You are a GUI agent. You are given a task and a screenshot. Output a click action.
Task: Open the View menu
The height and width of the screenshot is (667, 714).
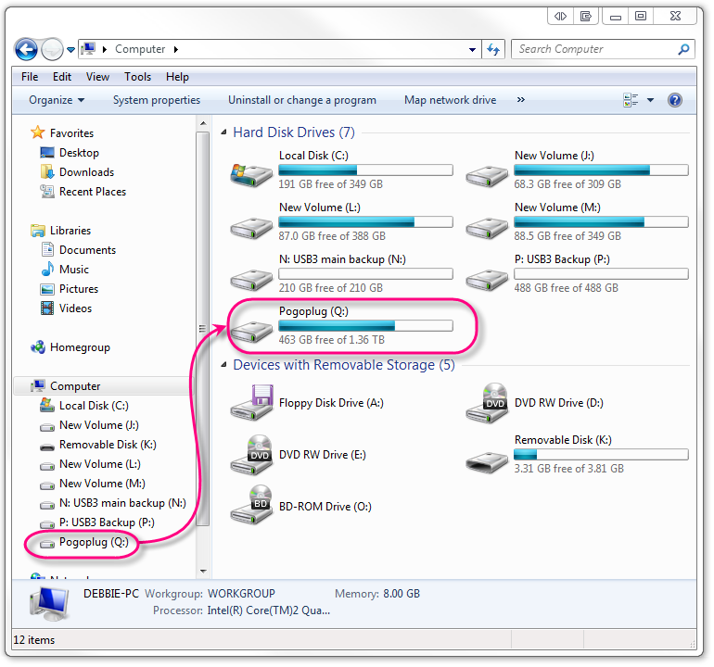(97, 77)
